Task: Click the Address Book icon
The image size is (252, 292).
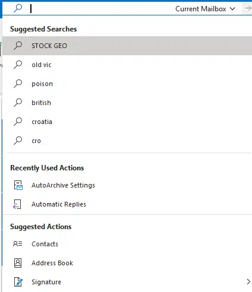Action: 18,263
